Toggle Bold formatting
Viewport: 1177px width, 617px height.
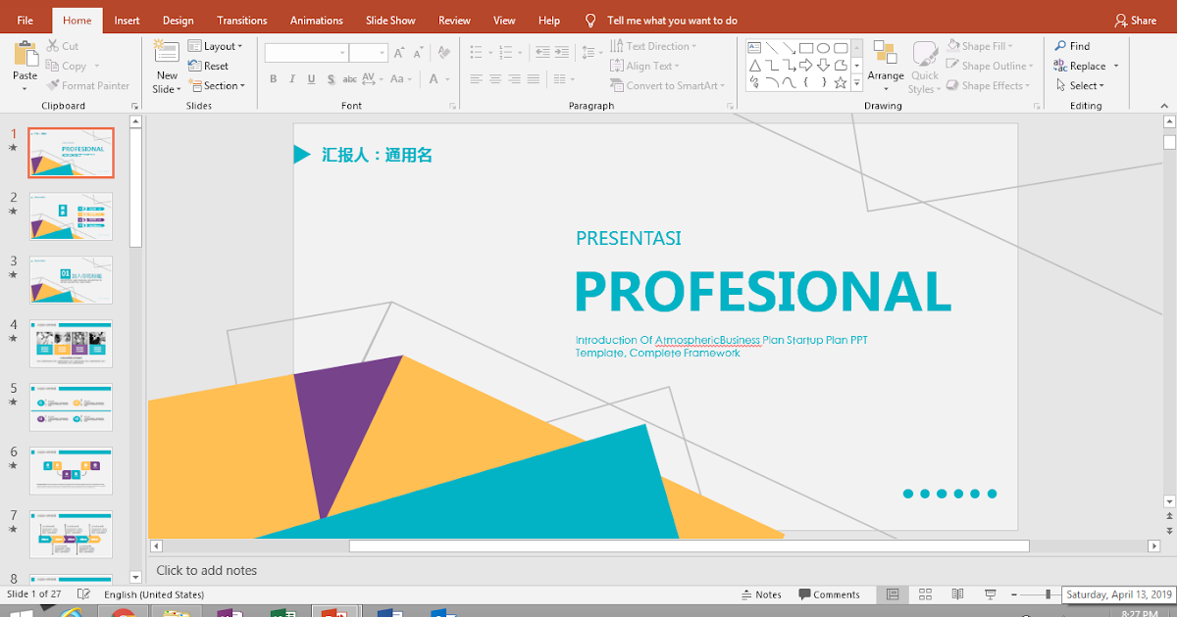274,79
